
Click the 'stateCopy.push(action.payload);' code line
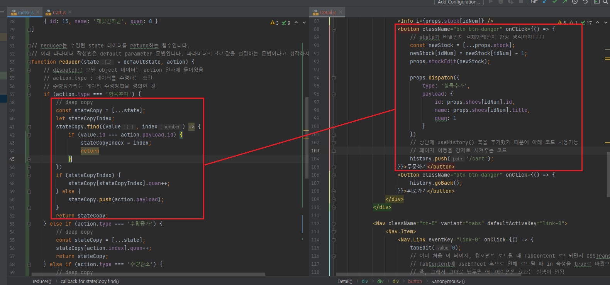coord(116,200)
